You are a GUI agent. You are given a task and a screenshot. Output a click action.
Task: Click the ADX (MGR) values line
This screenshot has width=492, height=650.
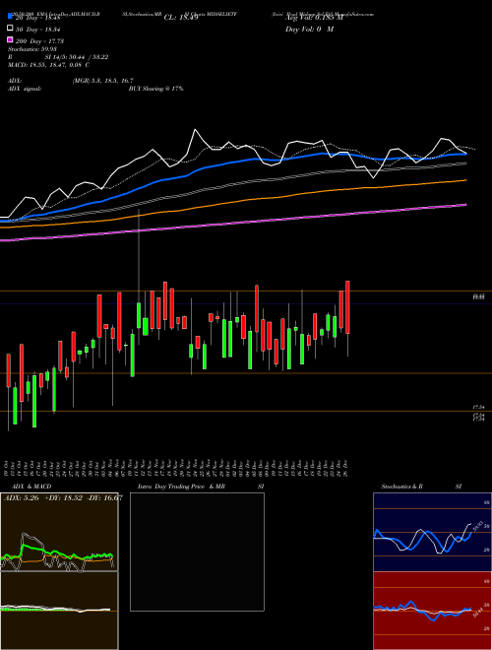pyautogui.click(x=71, y=81)
